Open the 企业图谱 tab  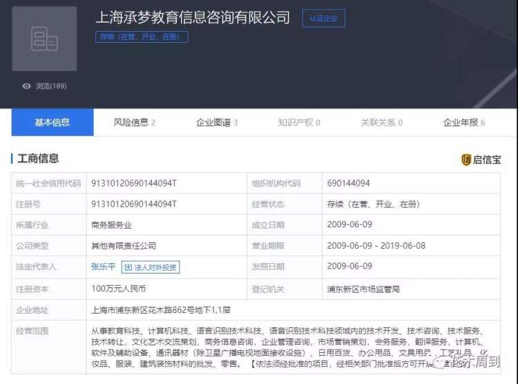point(217,122)
